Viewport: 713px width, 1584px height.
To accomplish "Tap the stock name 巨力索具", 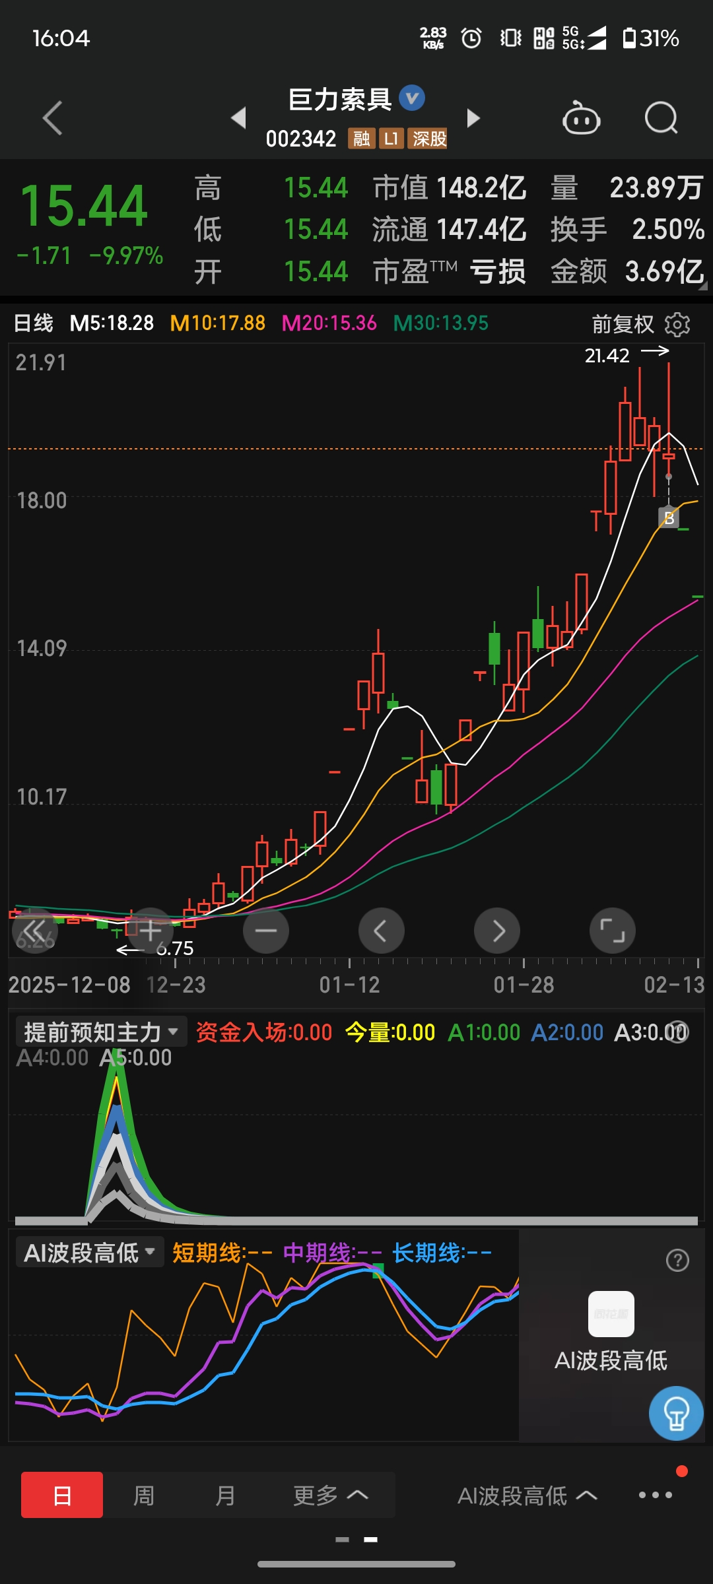I will click(341, 100).
